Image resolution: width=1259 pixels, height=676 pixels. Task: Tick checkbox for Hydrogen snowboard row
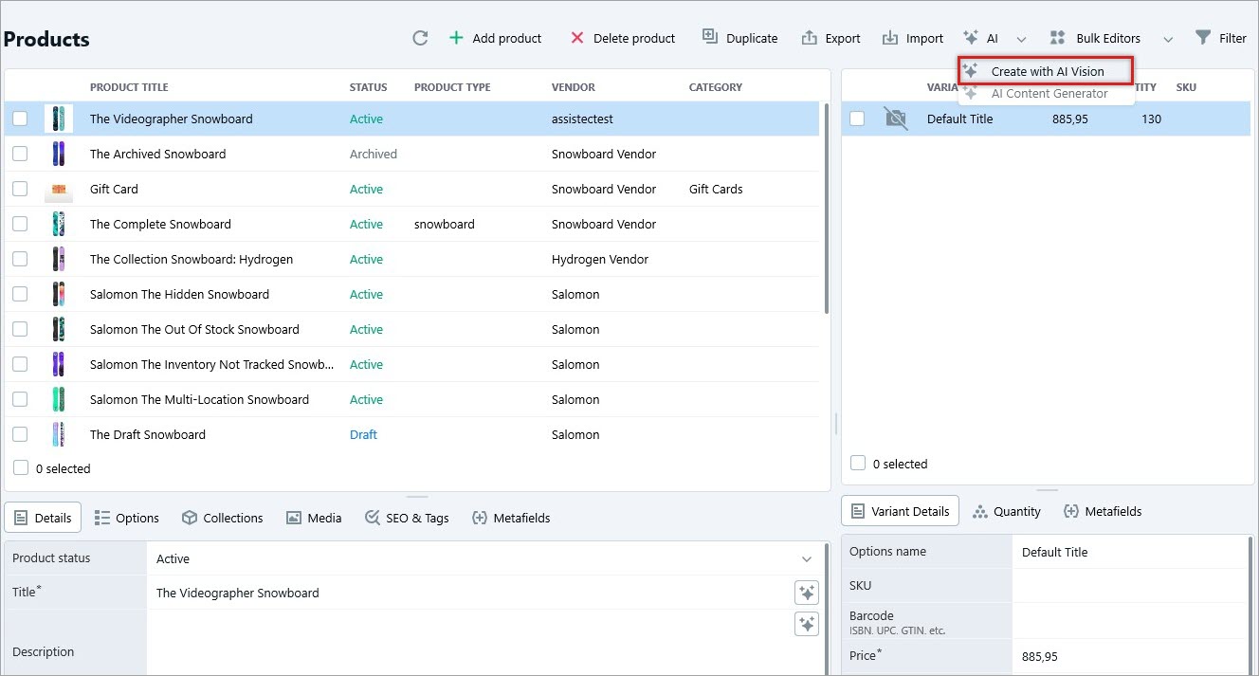point(20,259)
